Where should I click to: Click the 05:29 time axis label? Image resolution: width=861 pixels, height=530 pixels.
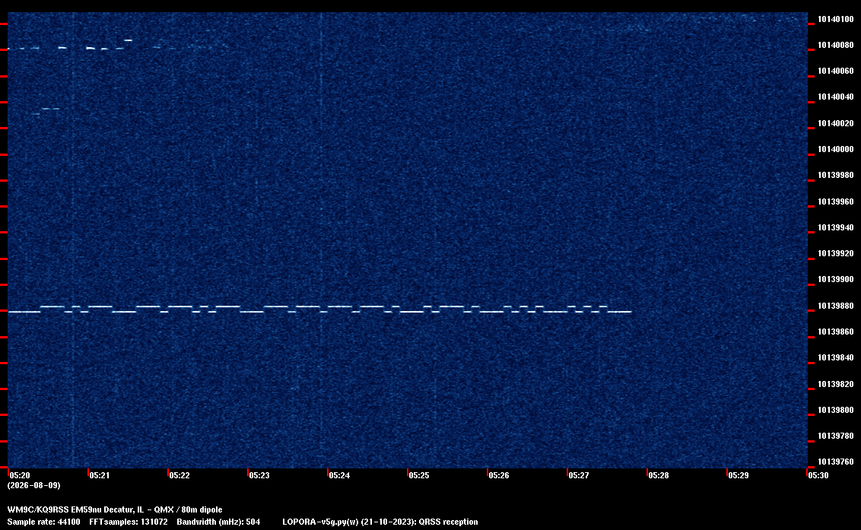pos(738,475)
